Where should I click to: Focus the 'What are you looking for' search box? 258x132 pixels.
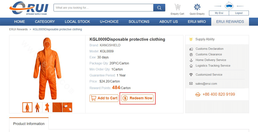[x=103, y=8]
